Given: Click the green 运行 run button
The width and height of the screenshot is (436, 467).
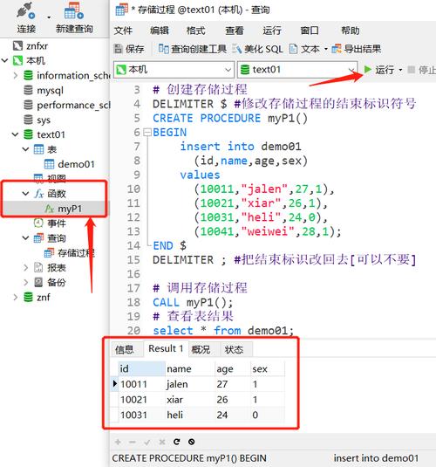Looking at the screenshot, I should pos(379,70).
